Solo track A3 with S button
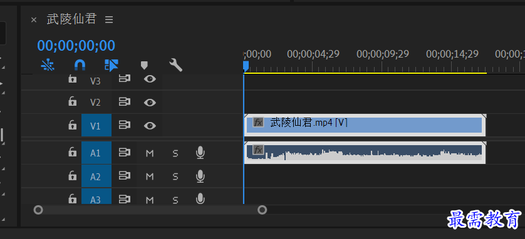This screenshot has width=525, height=239. pyautogui.click(x=175, y=200)
